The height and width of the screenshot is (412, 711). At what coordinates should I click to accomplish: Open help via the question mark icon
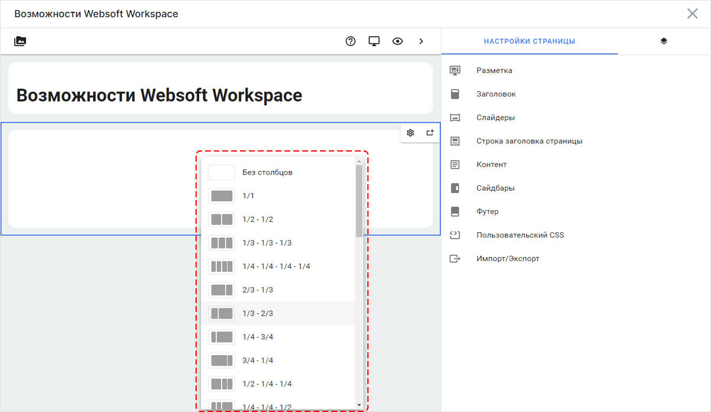[x=350, y=41]
